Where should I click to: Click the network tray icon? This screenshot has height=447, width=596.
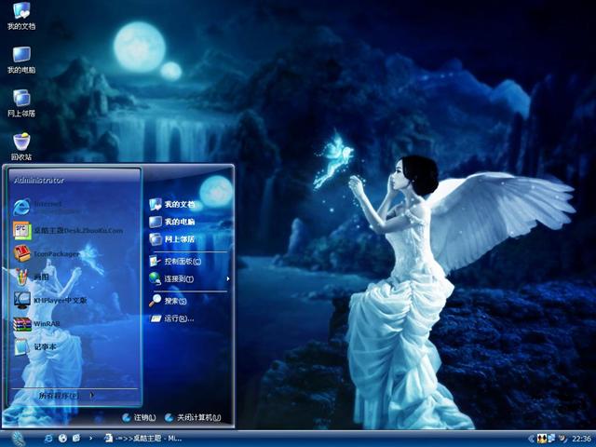tap(550, 439)
